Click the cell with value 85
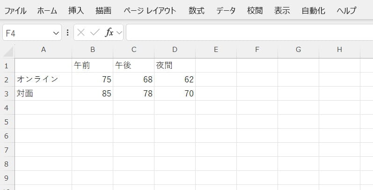The width and height of the screenshot is (373, 190). 93,94
